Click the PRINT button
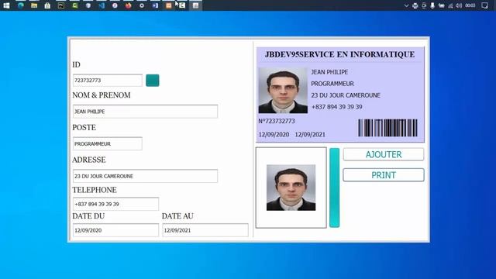The width and height of the screenshot is (496, 279). coord(384,175)
